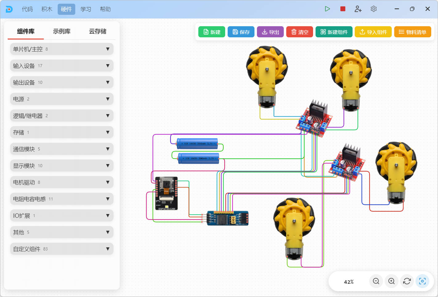
Task: Select the ESP32-S3-CAM board on canvas
Action: (167, 193)
